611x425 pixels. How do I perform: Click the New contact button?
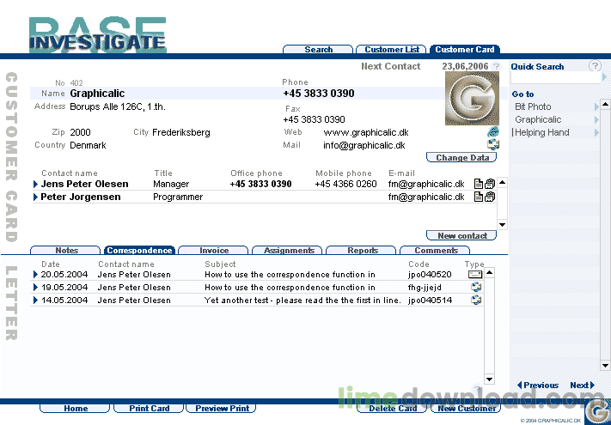pyautogui.click(x=461, y=235)
